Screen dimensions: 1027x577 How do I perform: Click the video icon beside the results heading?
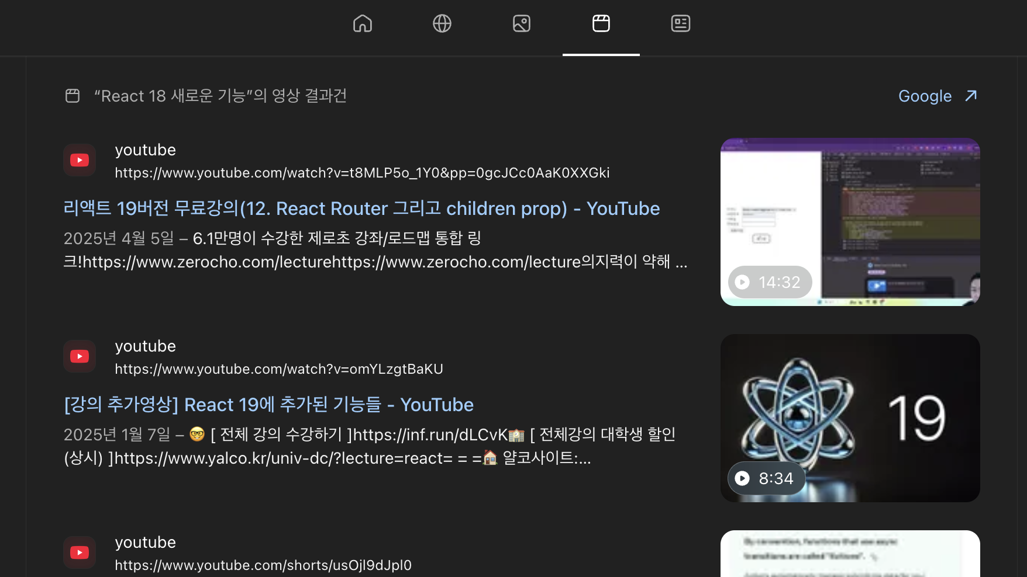coord(73,96)
